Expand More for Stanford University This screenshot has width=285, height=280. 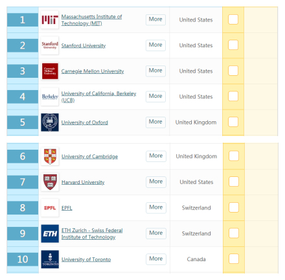point(155,45)
